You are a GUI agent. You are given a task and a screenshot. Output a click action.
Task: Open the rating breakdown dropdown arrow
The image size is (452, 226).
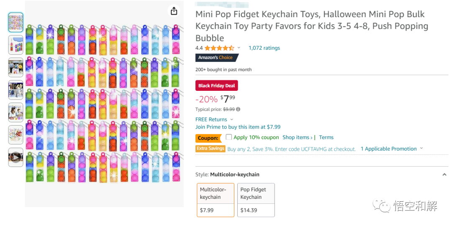[x=239, y=48]
